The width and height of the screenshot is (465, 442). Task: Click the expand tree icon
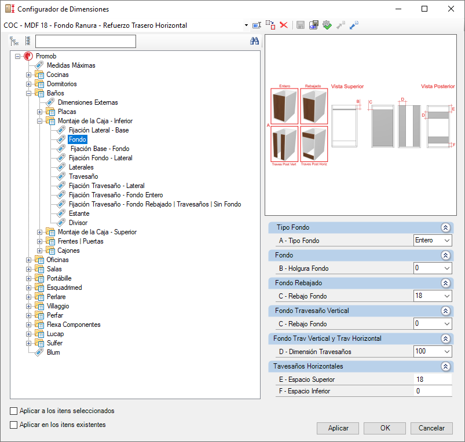click(x=14, y=41)
